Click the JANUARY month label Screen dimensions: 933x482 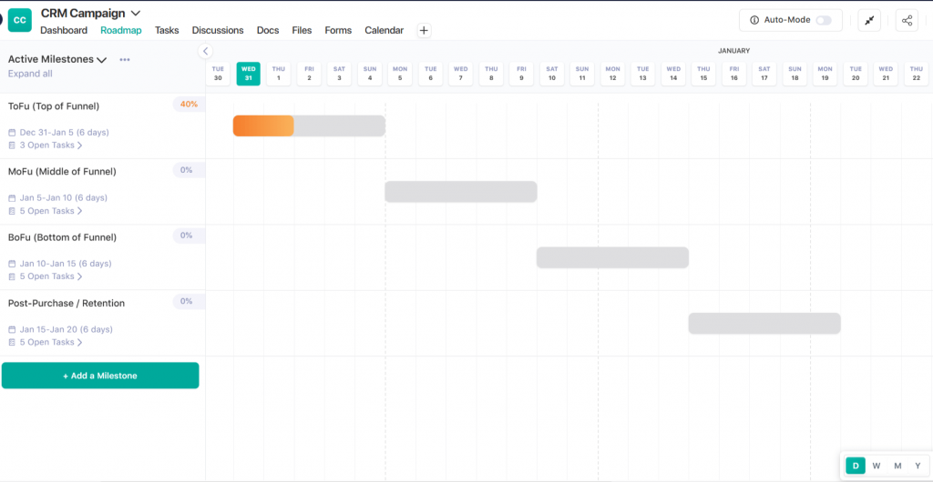tap(733, 51)
